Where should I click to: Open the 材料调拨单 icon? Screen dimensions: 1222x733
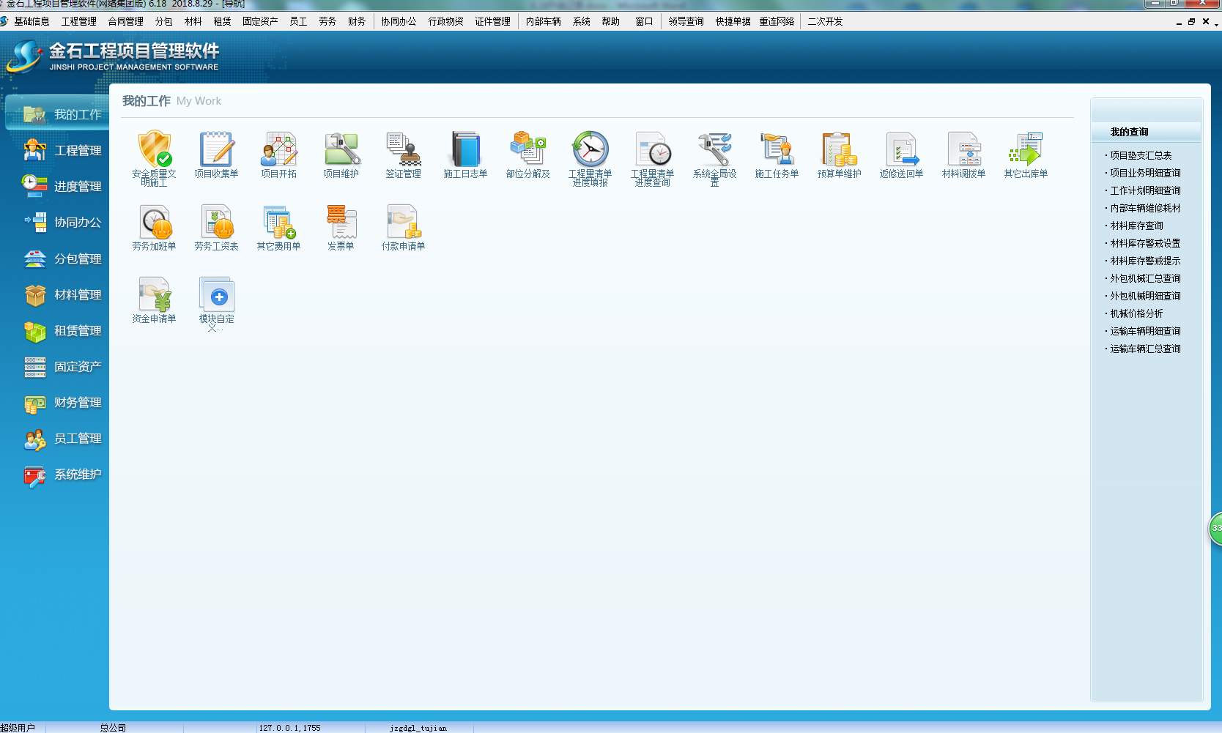click(964, 149)
